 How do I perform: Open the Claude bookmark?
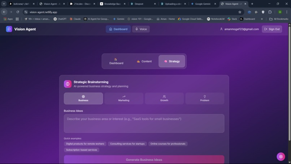click(75, 19)
